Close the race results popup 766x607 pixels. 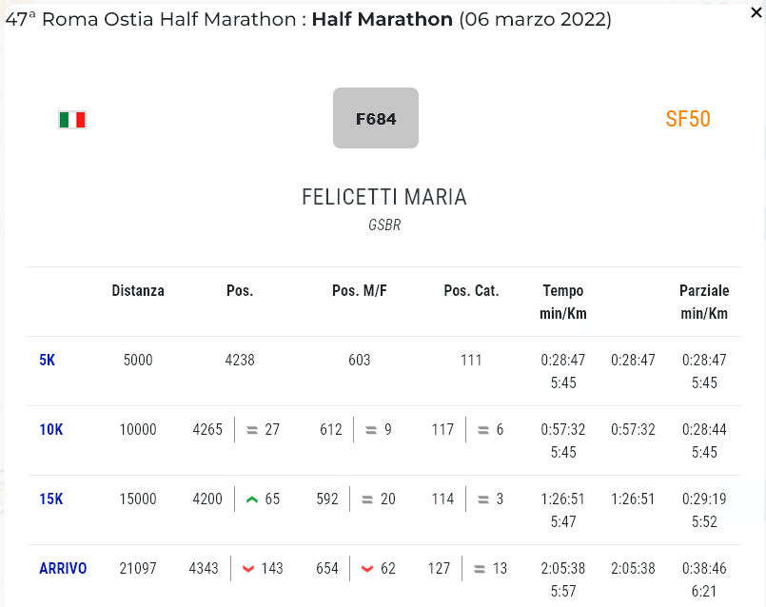click(x=753, y=16)
